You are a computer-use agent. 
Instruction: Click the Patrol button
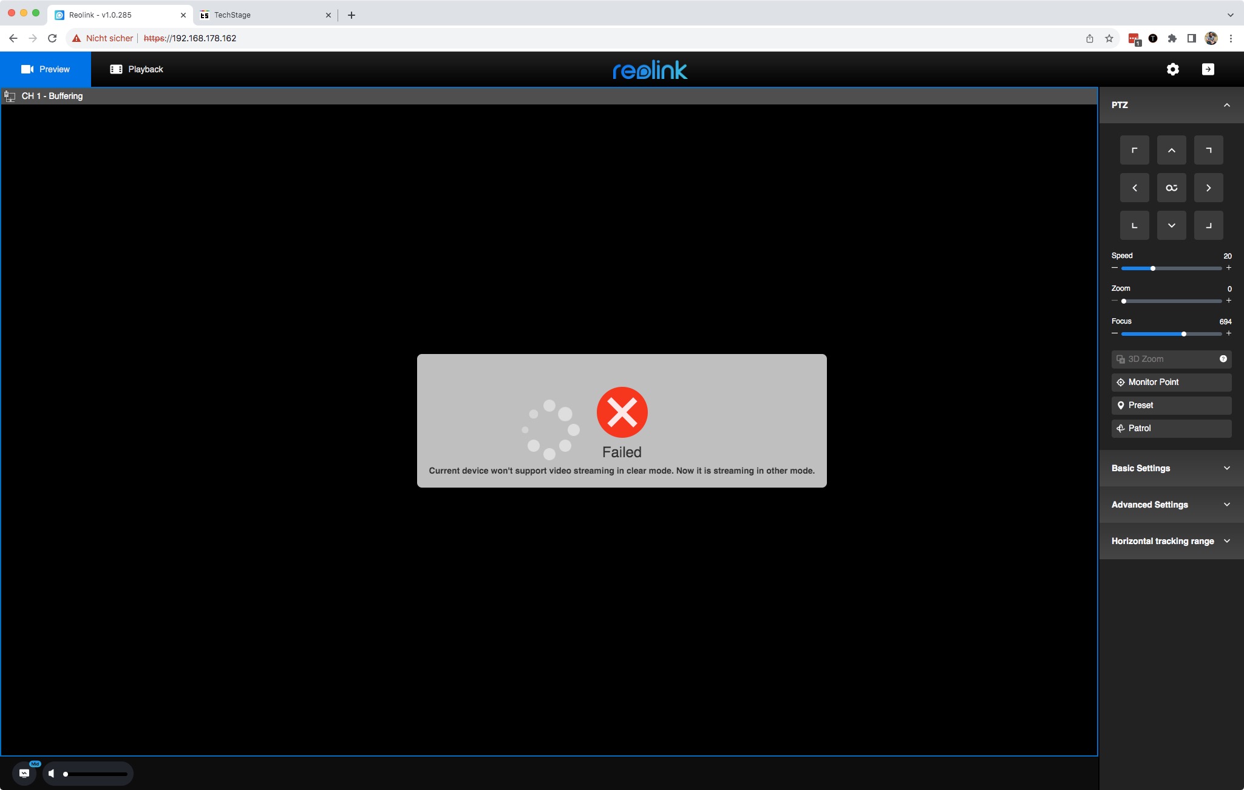(x=1171, y=428)
